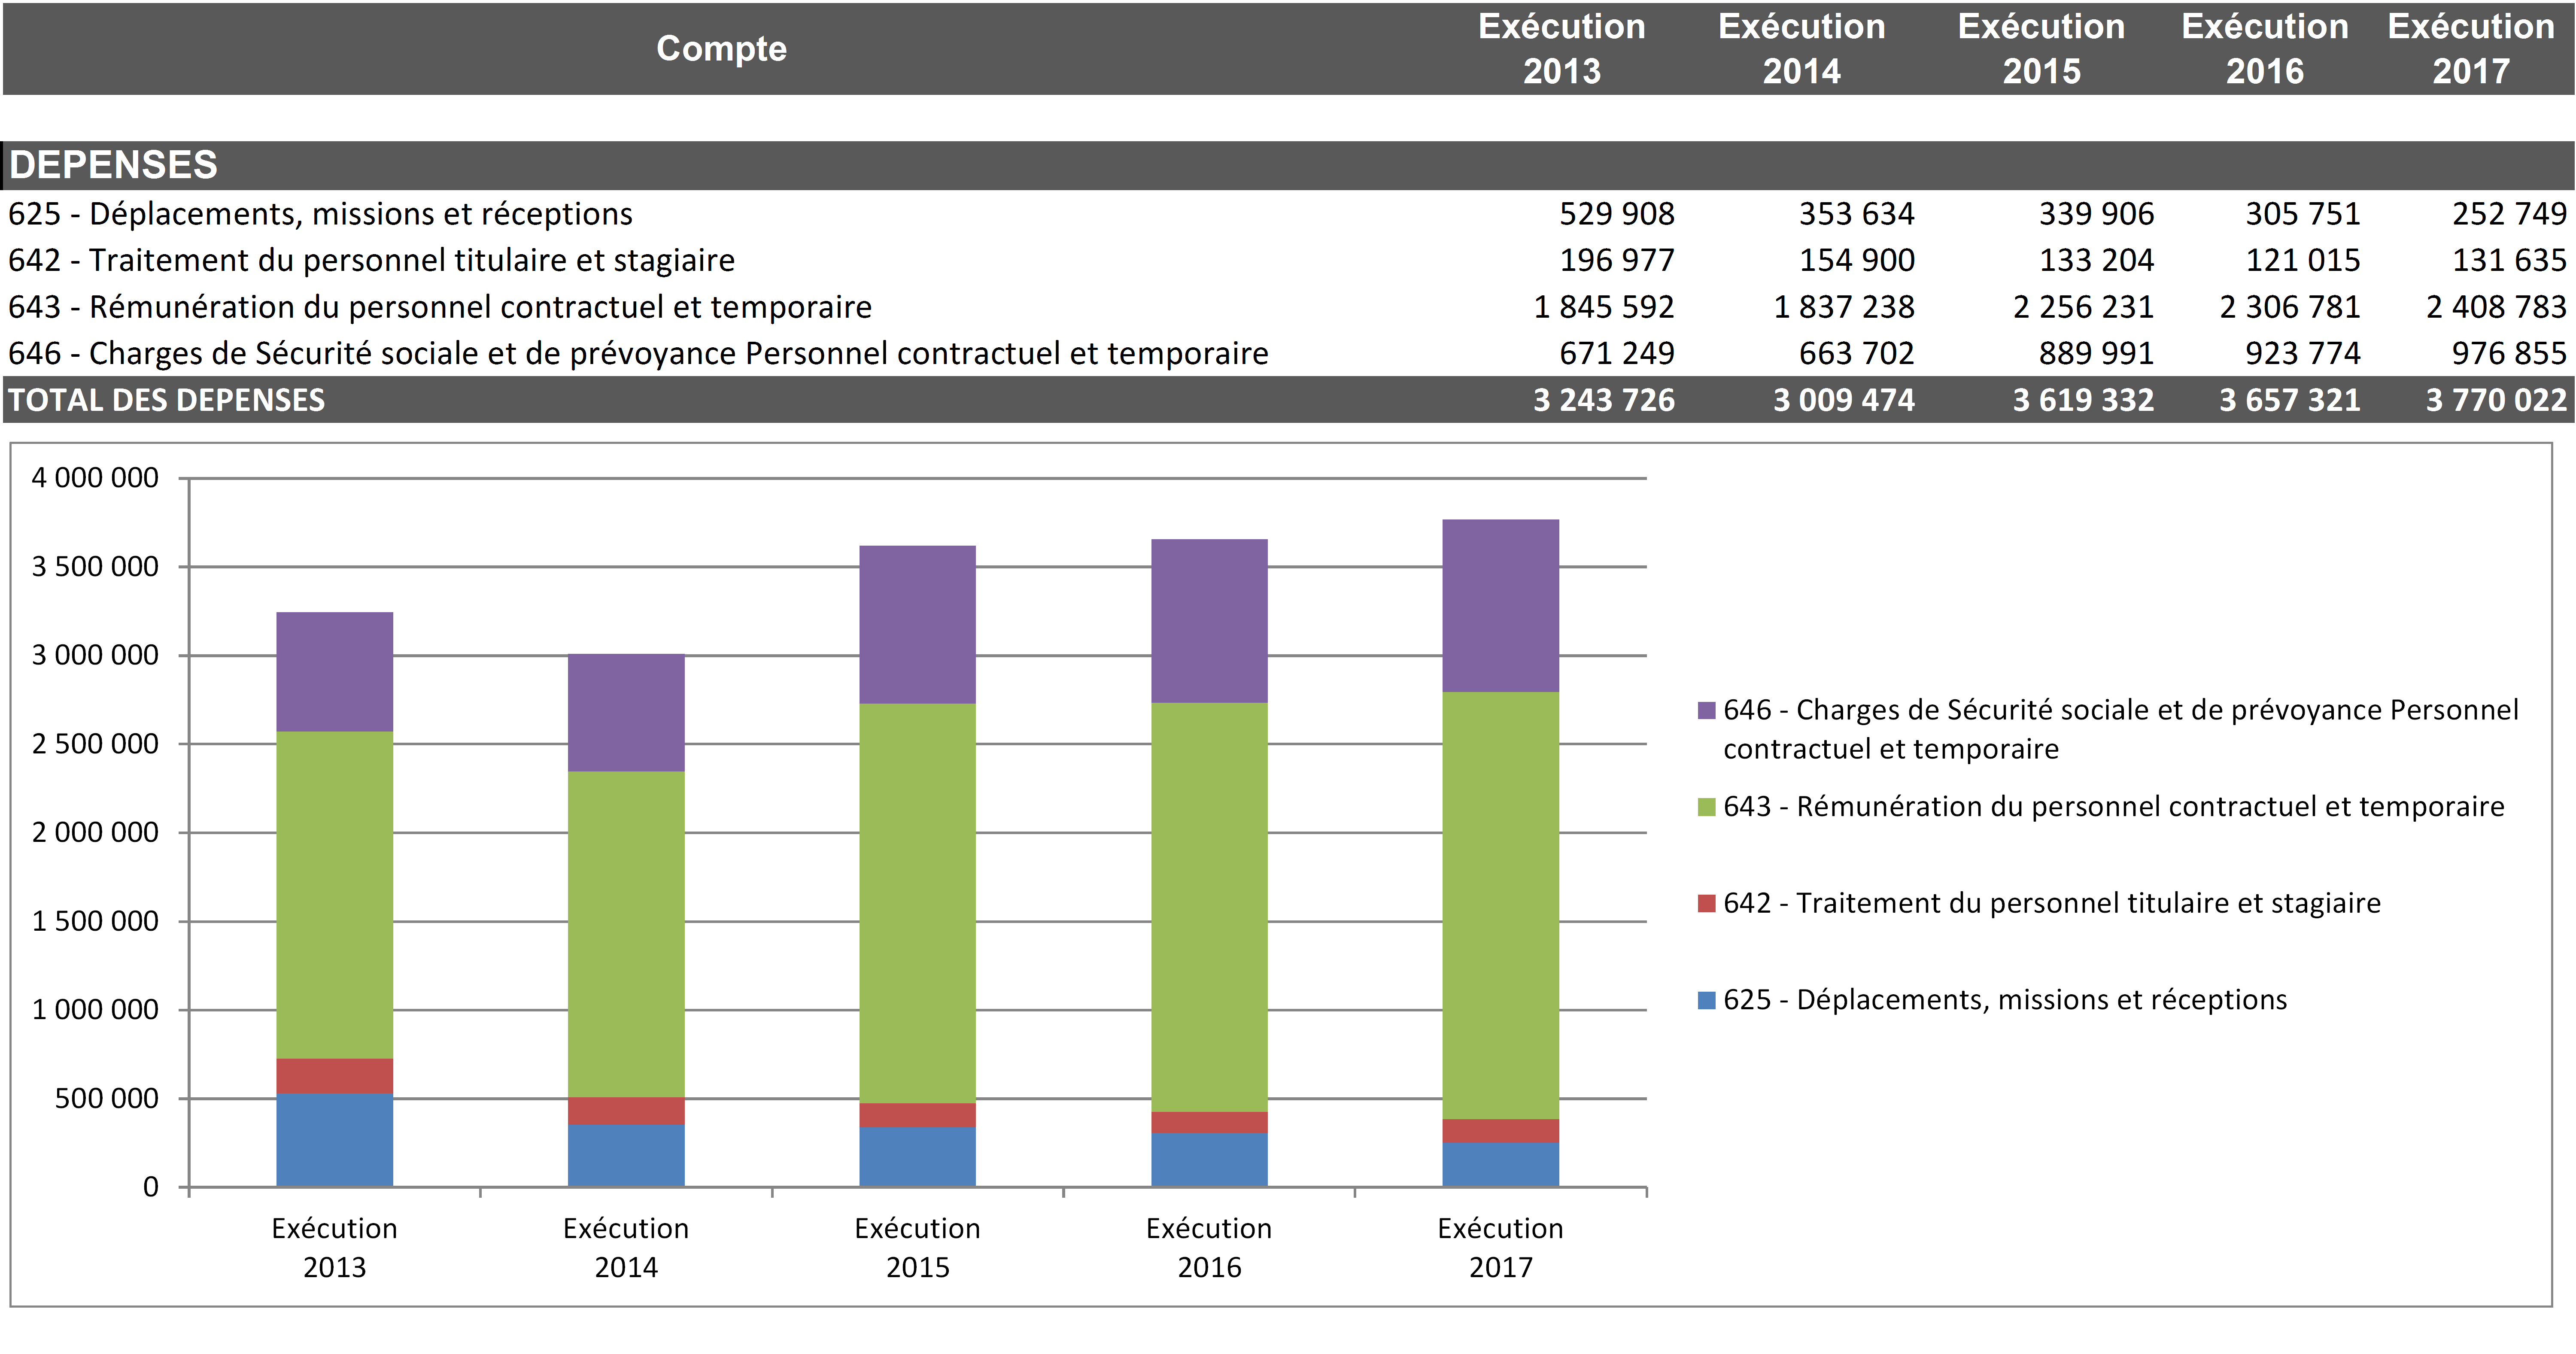Select the Exécution 2017 column header

point(2470,48)
